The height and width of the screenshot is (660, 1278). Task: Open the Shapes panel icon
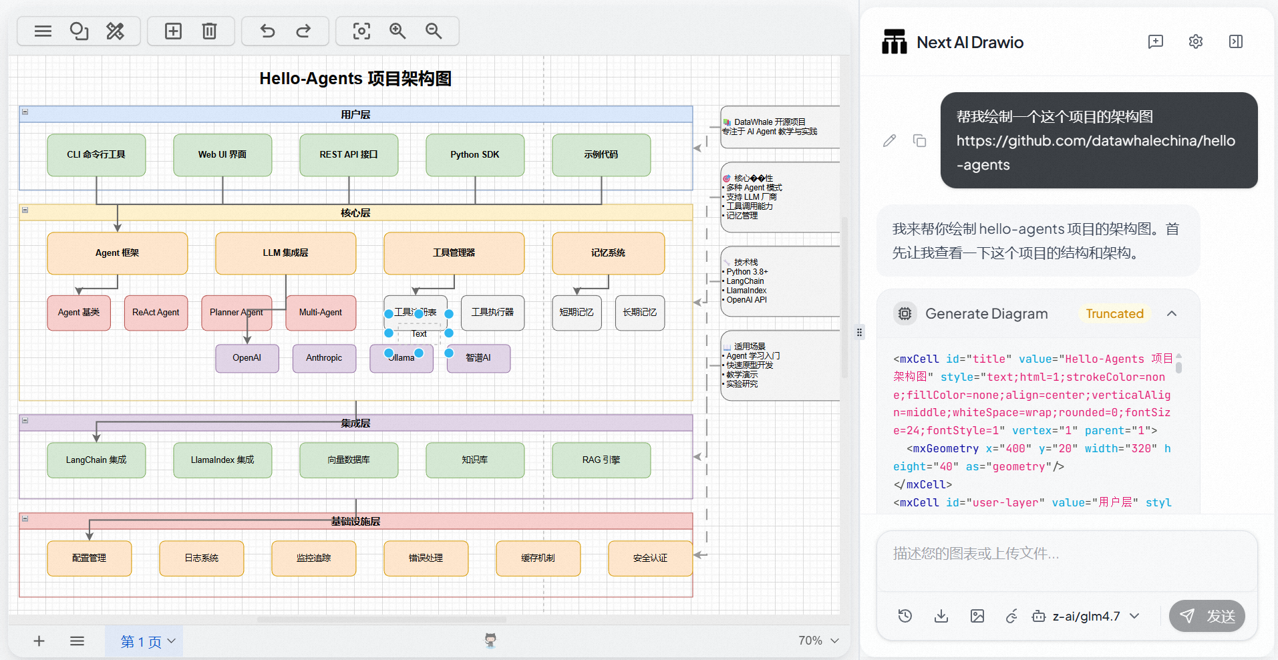click(79, 31)
